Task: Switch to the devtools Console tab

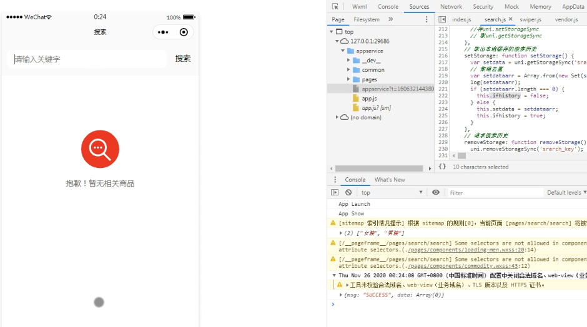Action: click(x=388, y=6)
